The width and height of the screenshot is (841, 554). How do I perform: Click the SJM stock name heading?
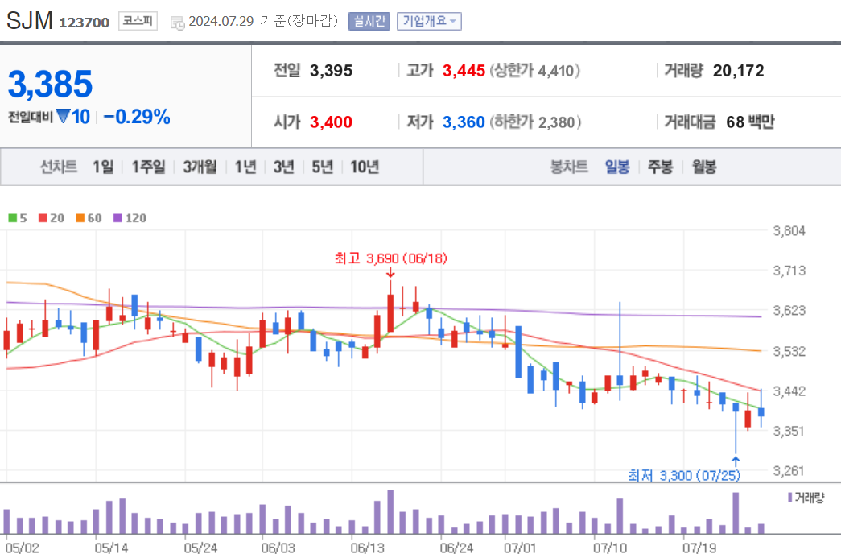pyautogui.click(x=30, y=21)
